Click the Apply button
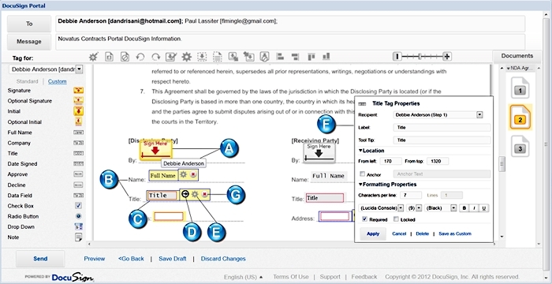 tap(373, 234)
